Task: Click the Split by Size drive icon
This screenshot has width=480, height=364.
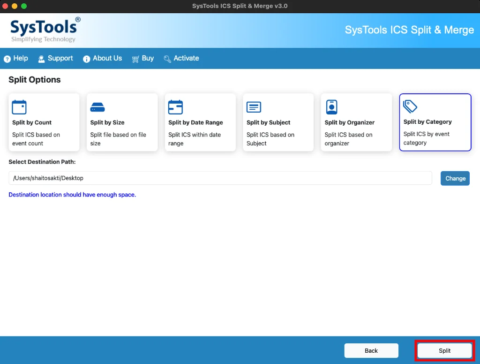Action: [x=97, y=107]
